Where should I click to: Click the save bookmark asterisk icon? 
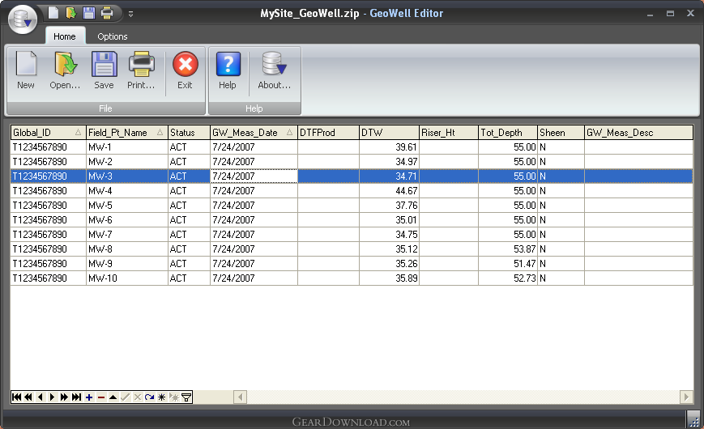(x=162, y=397)
